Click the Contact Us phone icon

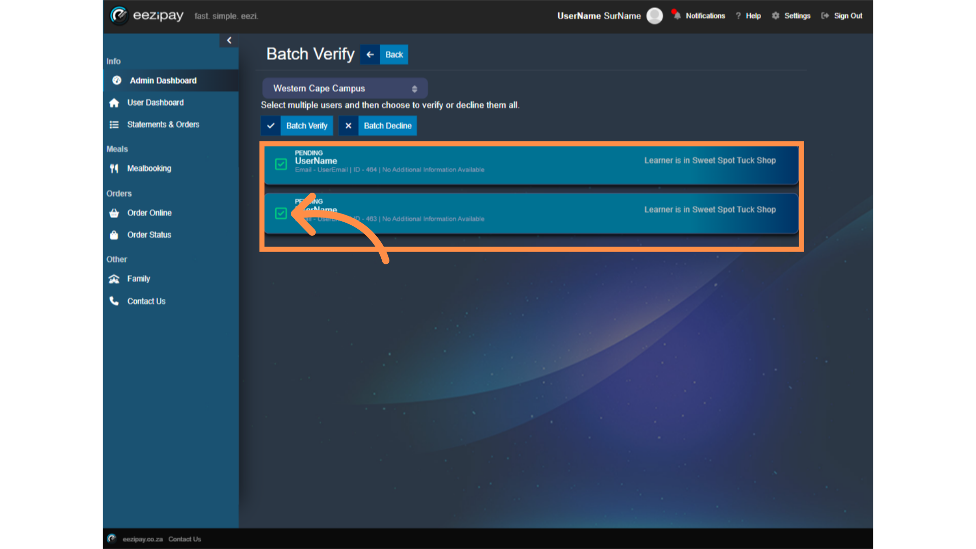(114, 301)
